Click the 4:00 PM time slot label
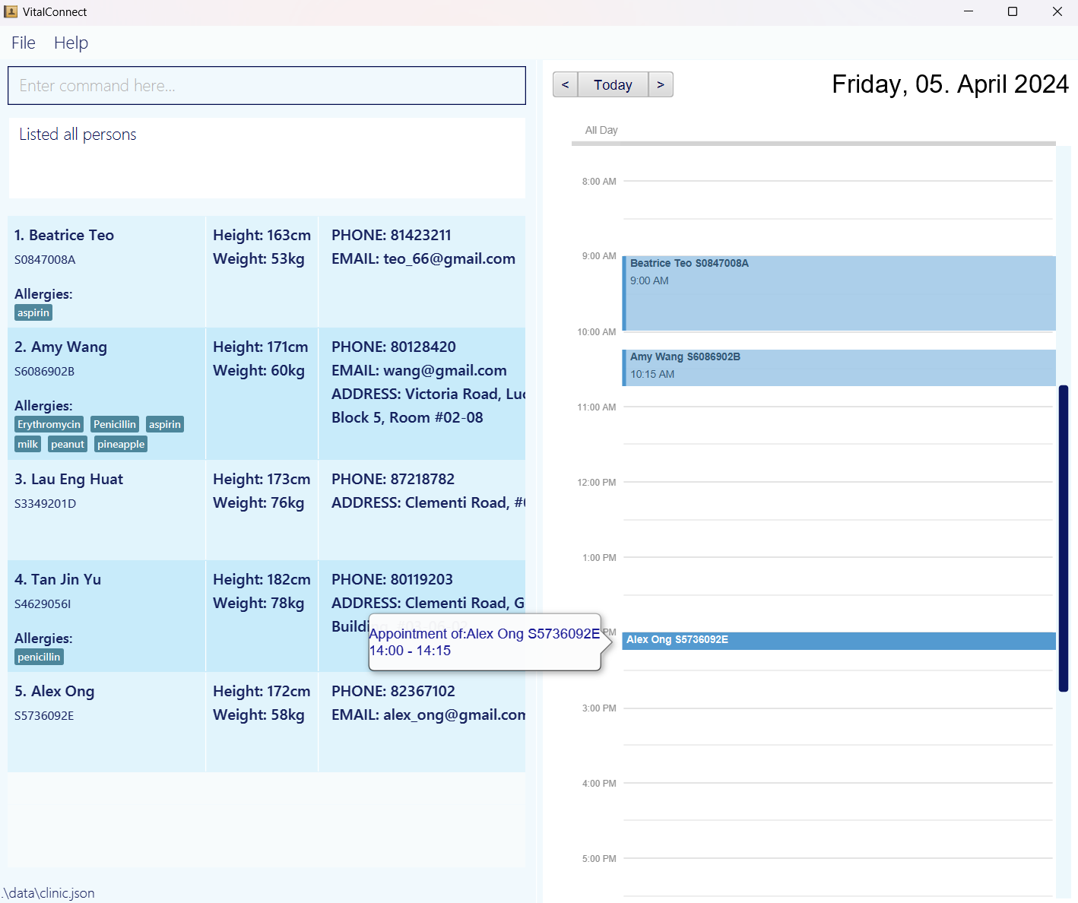This screenshot has height=903, width=1078. (x=599, y=784)
